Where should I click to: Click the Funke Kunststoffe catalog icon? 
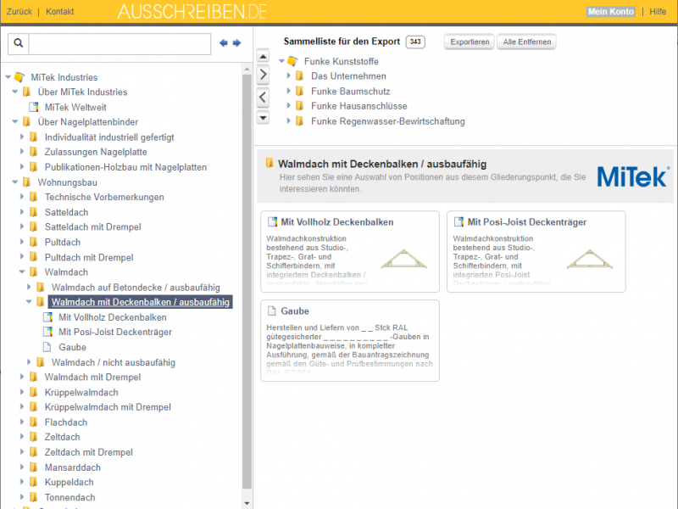tap(292, 61)
